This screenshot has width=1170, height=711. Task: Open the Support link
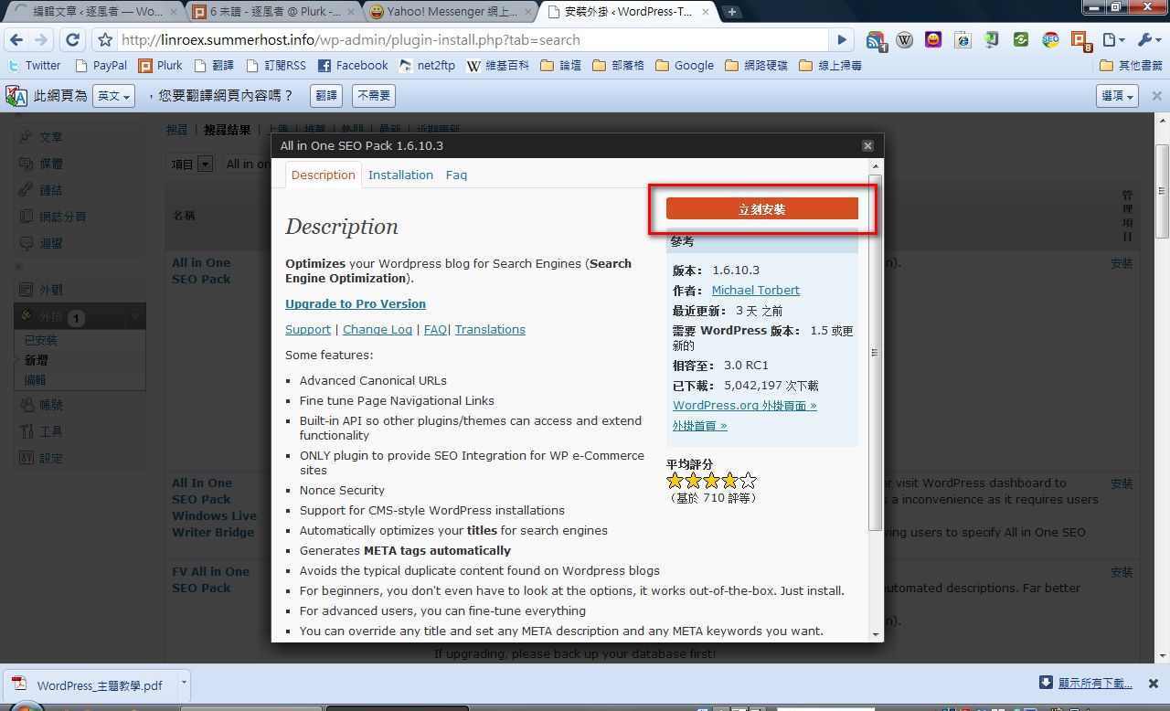click(308, 329)
